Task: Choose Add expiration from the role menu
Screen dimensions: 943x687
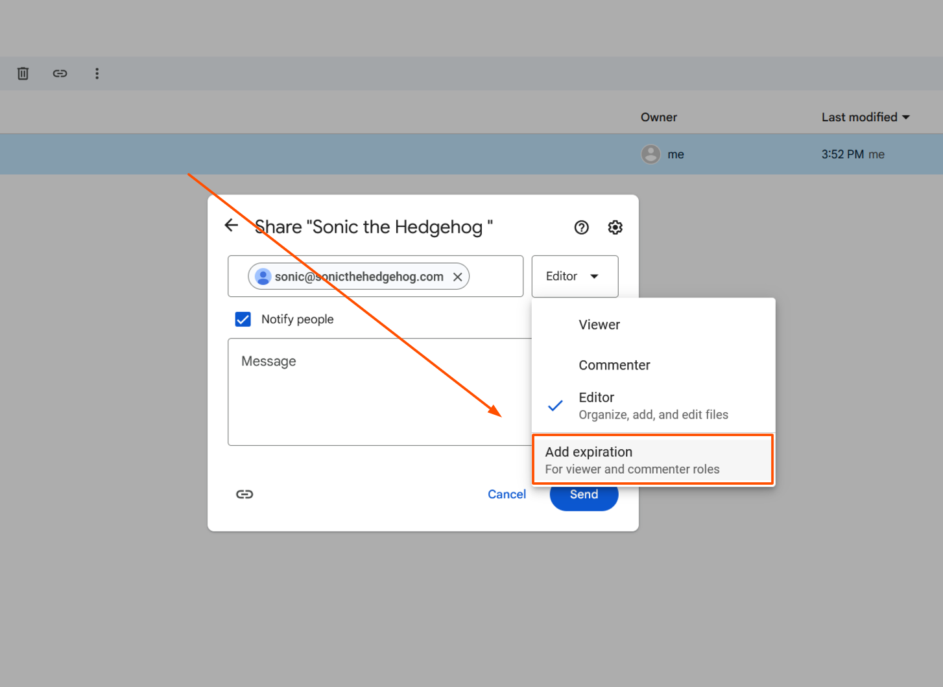Action: (x=653, y=460)
